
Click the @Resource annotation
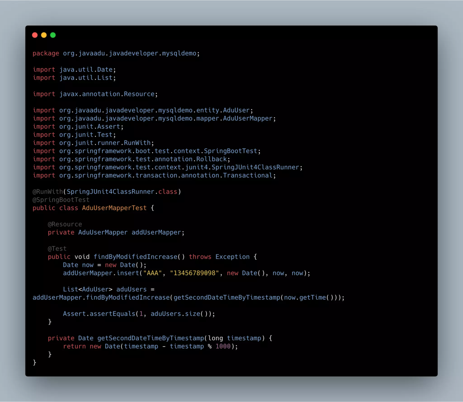(x=65, y=224)
